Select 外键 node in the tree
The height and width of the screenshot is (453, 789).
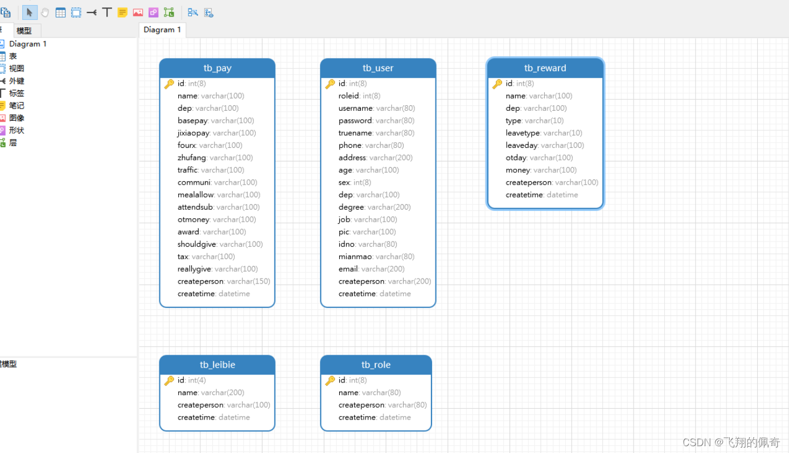pos(17,81)
